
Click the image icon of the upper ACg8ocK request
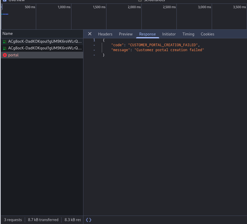5,42
